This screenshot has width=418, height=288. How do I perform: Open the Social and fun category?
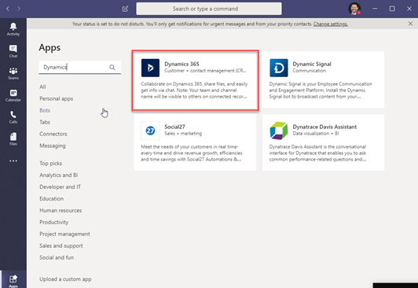click(x=57, y=257)
